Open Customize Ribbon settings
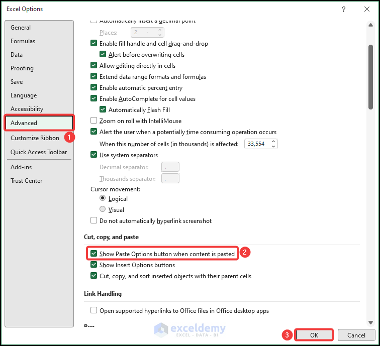This screenshot has height=346, width=380. point(35,138)
